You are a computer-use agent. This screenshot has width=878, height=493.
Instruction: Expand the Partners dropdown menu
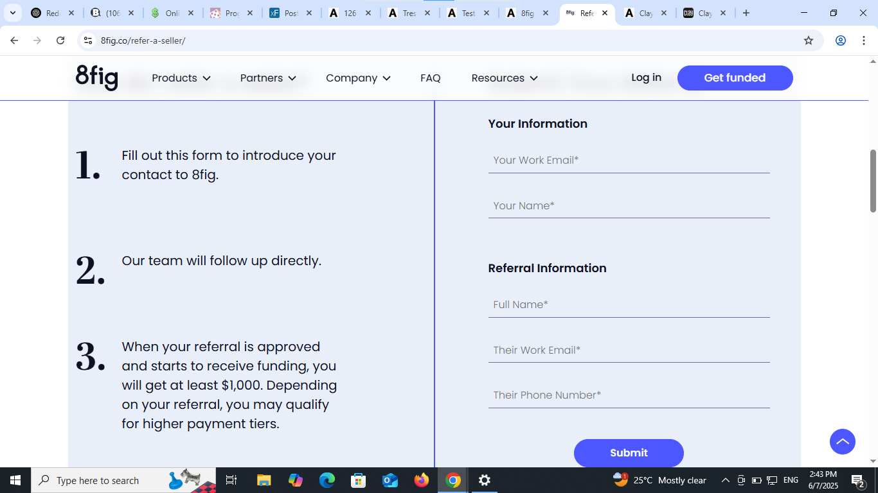point(268,78)
